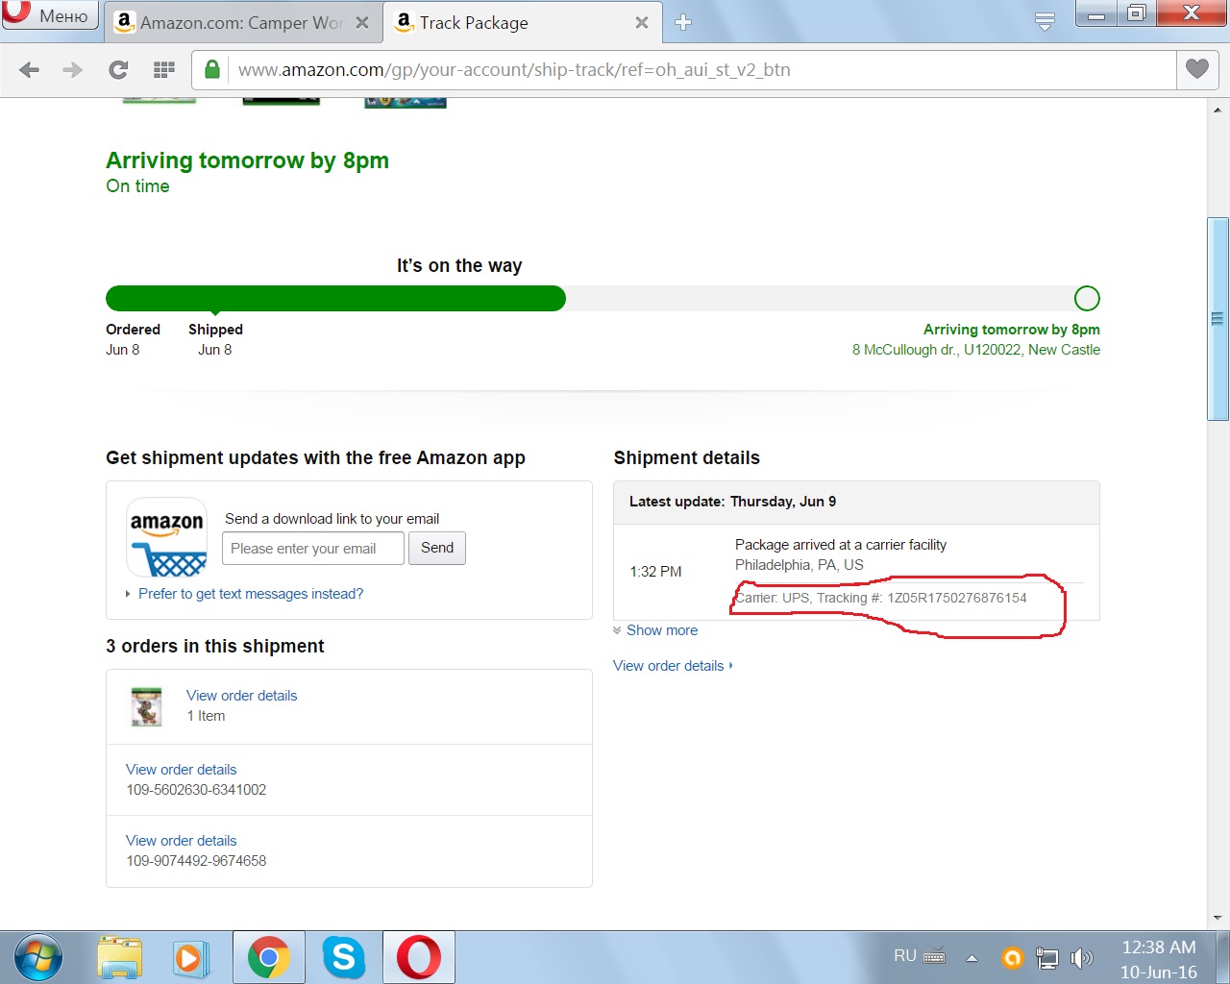Click the on-screen keyboard tray icon
Image resolution: width=1230 pixels, height=984 pixels.
click(934, 956)
